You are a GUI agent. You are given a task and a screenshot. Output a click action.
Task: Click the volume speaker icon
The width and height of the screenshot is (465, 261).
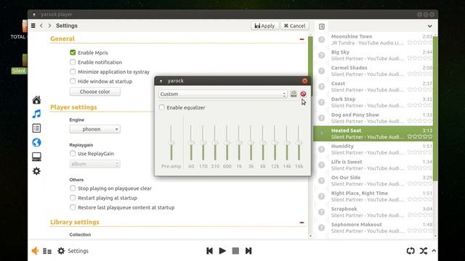35,251
